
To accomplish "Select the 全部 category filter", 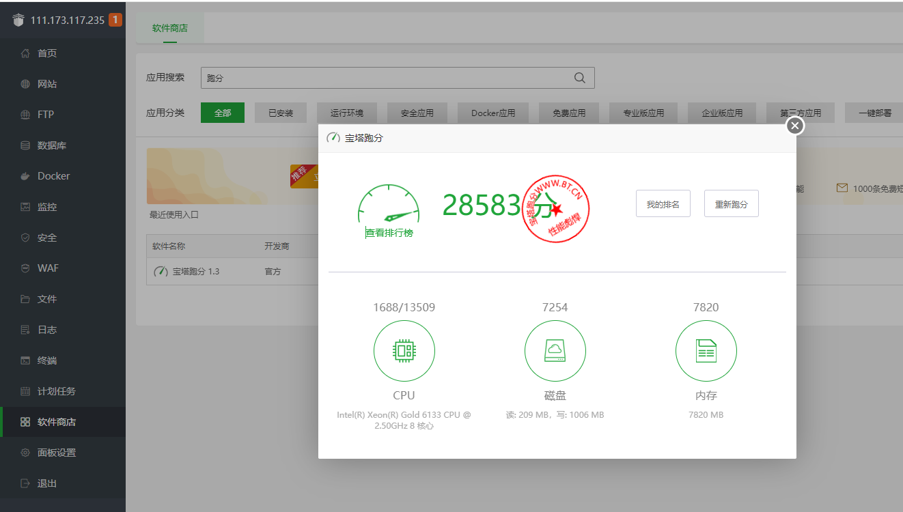I will [223, 113].
